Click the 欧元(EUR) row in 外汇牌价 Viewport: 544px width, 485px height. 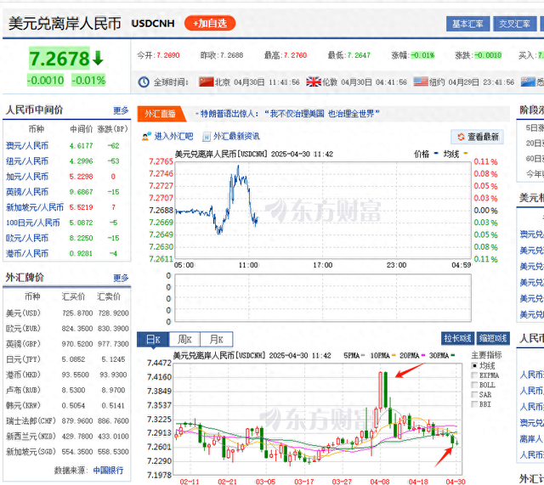[x=67, y=329]
